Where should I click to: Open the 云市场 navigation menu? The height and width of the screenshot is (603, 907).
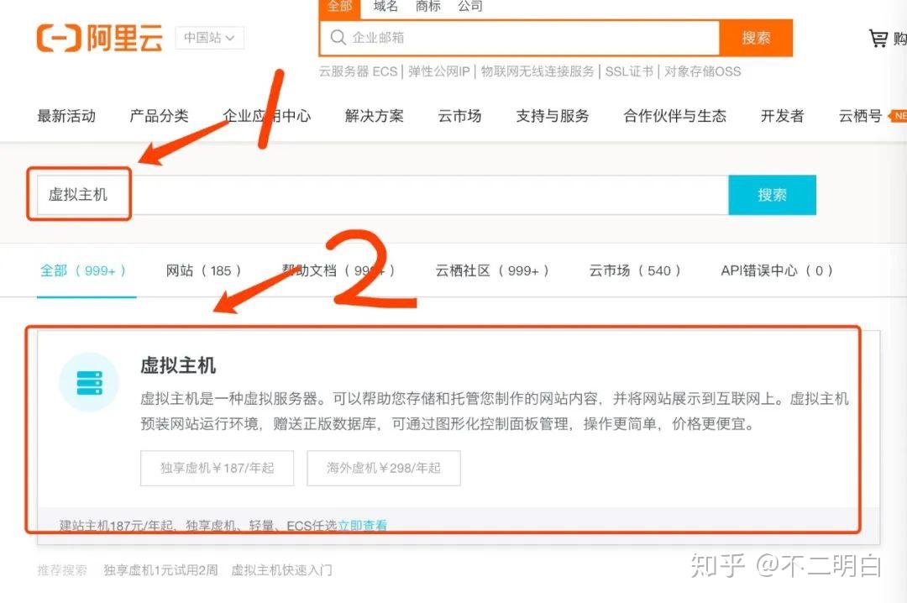pos(459,116)
